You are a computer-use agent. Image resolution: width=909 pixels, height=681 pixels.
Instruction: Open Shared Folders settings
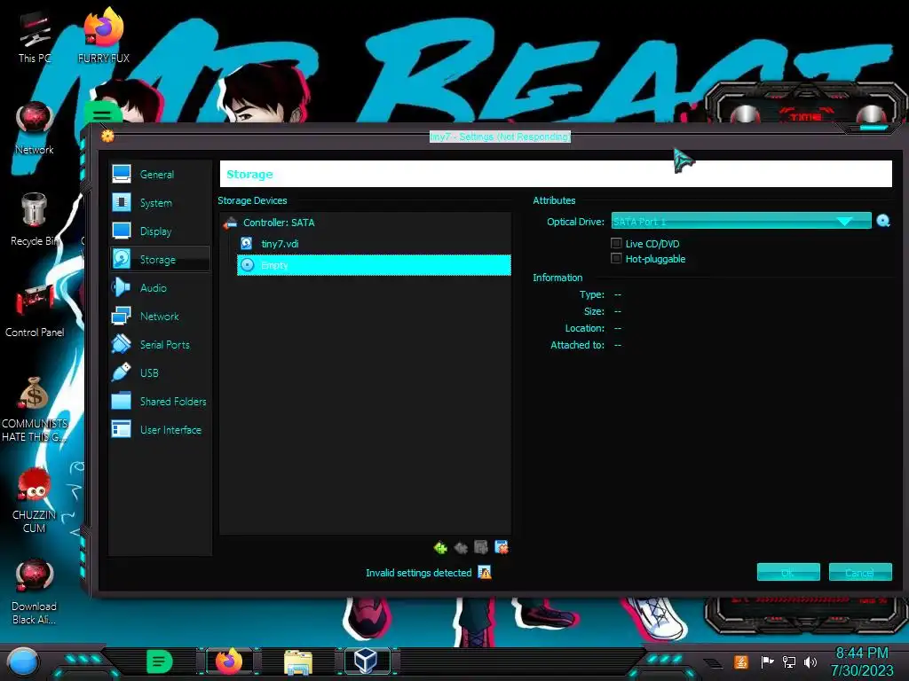click(x=160, y=402)
